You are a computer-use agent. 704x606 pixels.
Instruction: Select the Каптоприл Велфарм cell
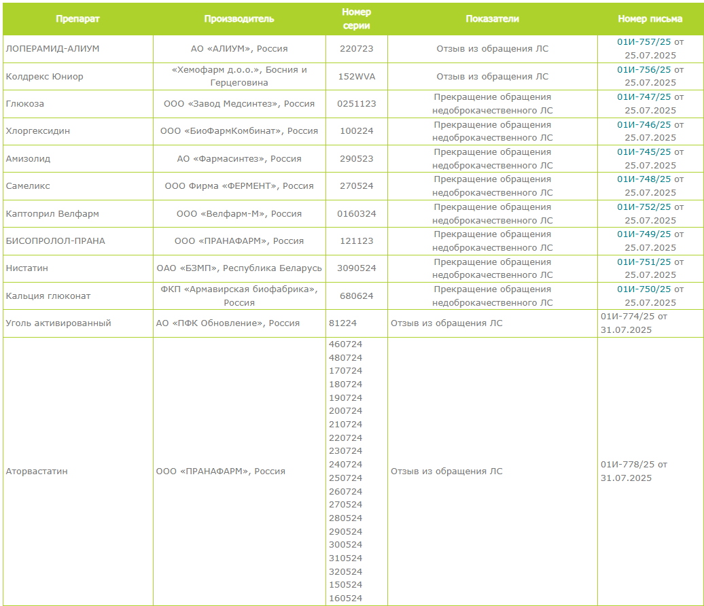(77, 214)
